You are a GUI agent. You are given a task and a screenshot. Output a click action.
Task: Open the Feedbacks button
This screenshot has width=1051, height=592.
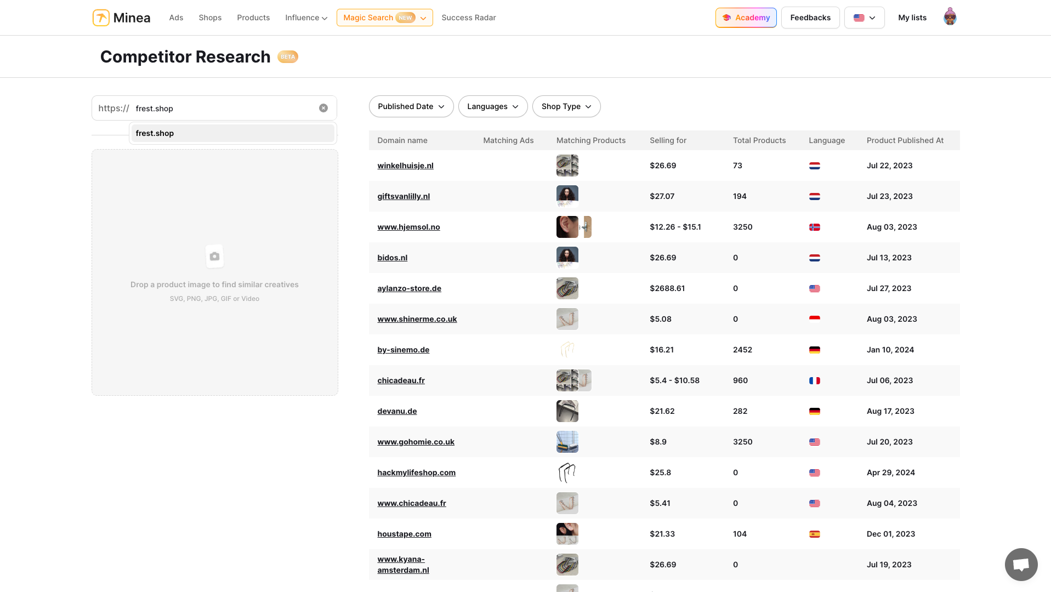[x=810, y=17]
